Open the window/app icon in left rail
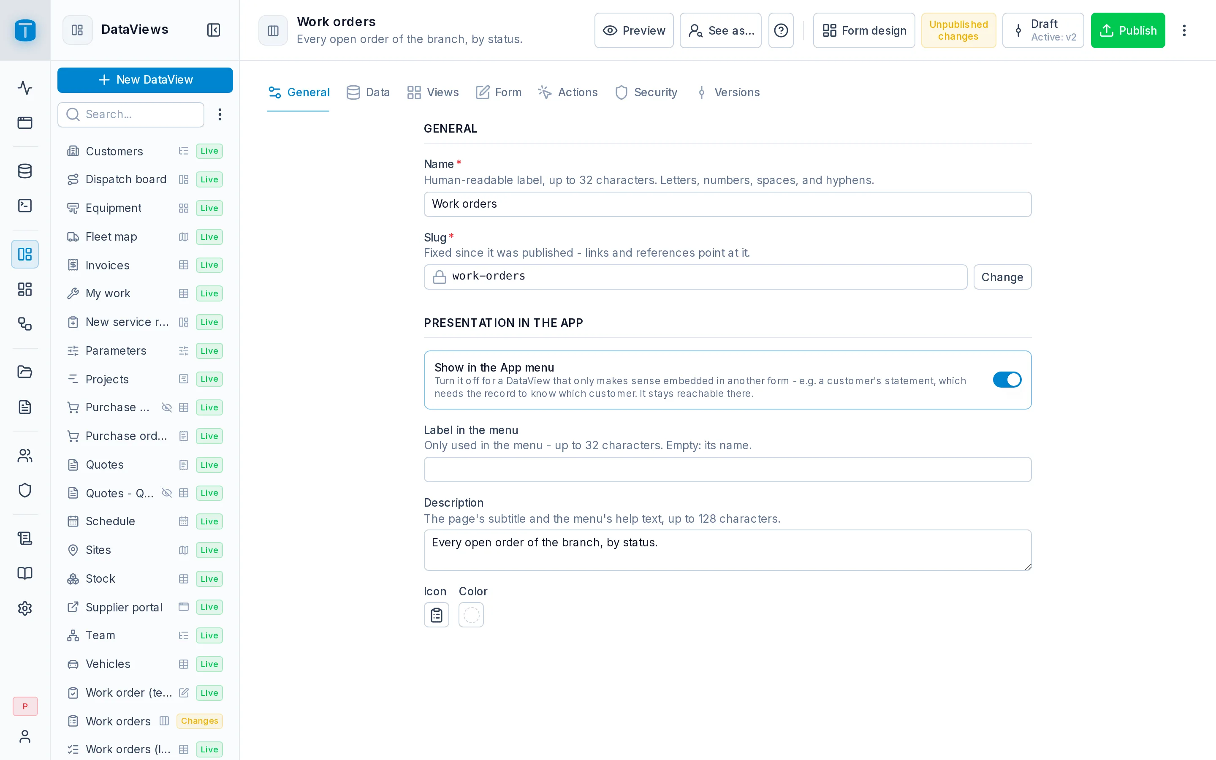The width and height of the screenshot is (1216, 760). pyautogui.click(x=24, y=122)
